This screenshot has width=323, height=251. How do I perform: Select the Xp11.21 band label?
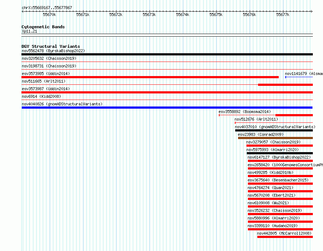click(29, 31)
